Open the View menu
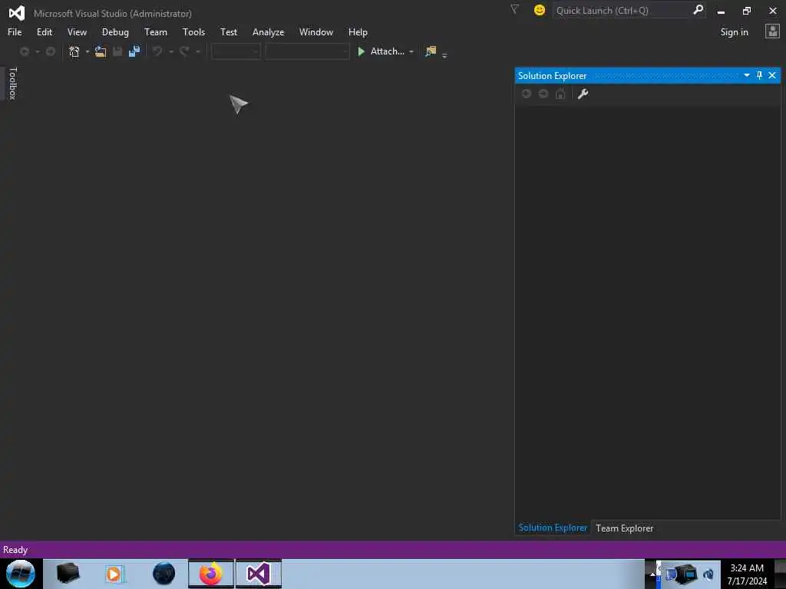The height and width of the screenshot is (589, 786). 77,32
